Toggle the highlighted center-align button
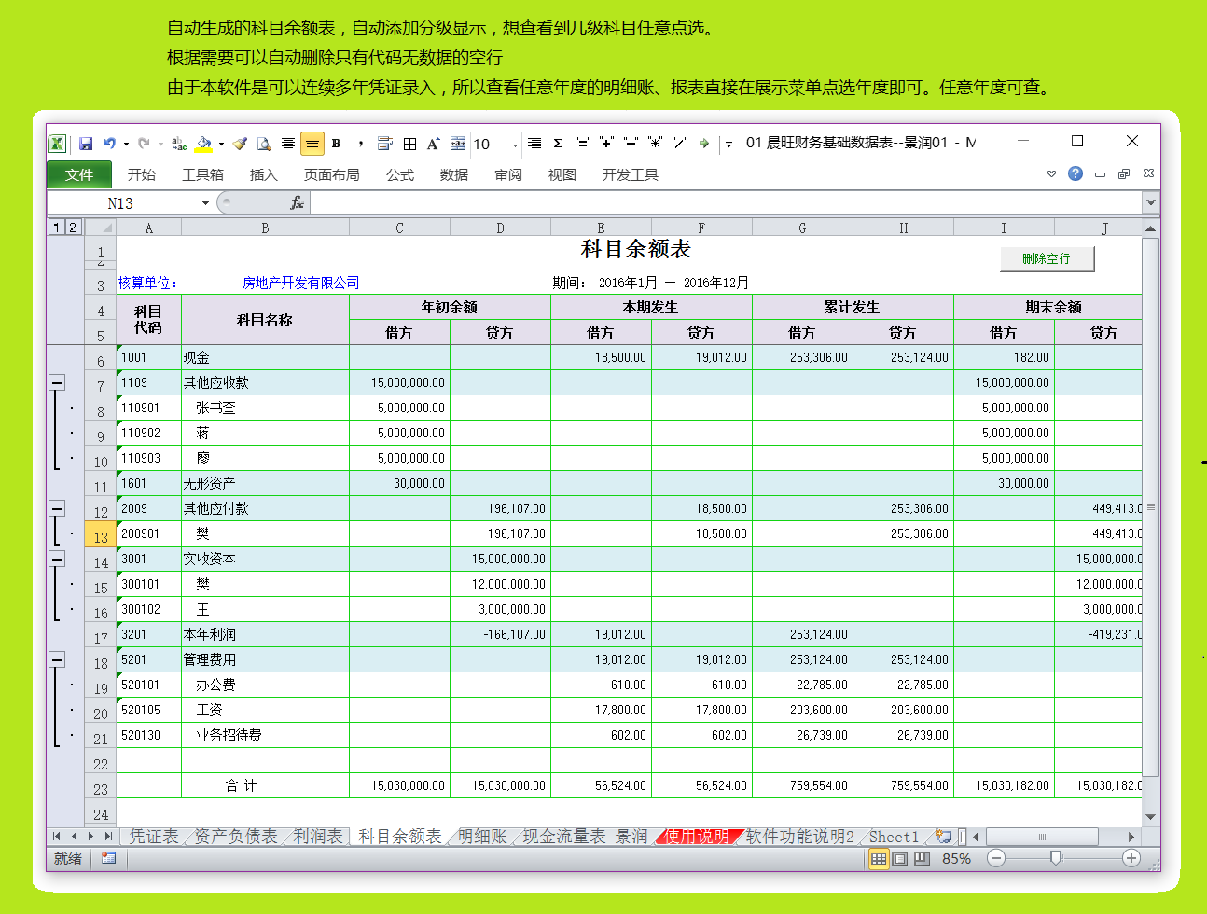Screen dimensions: 1207x914 click(x=312, y=144)
